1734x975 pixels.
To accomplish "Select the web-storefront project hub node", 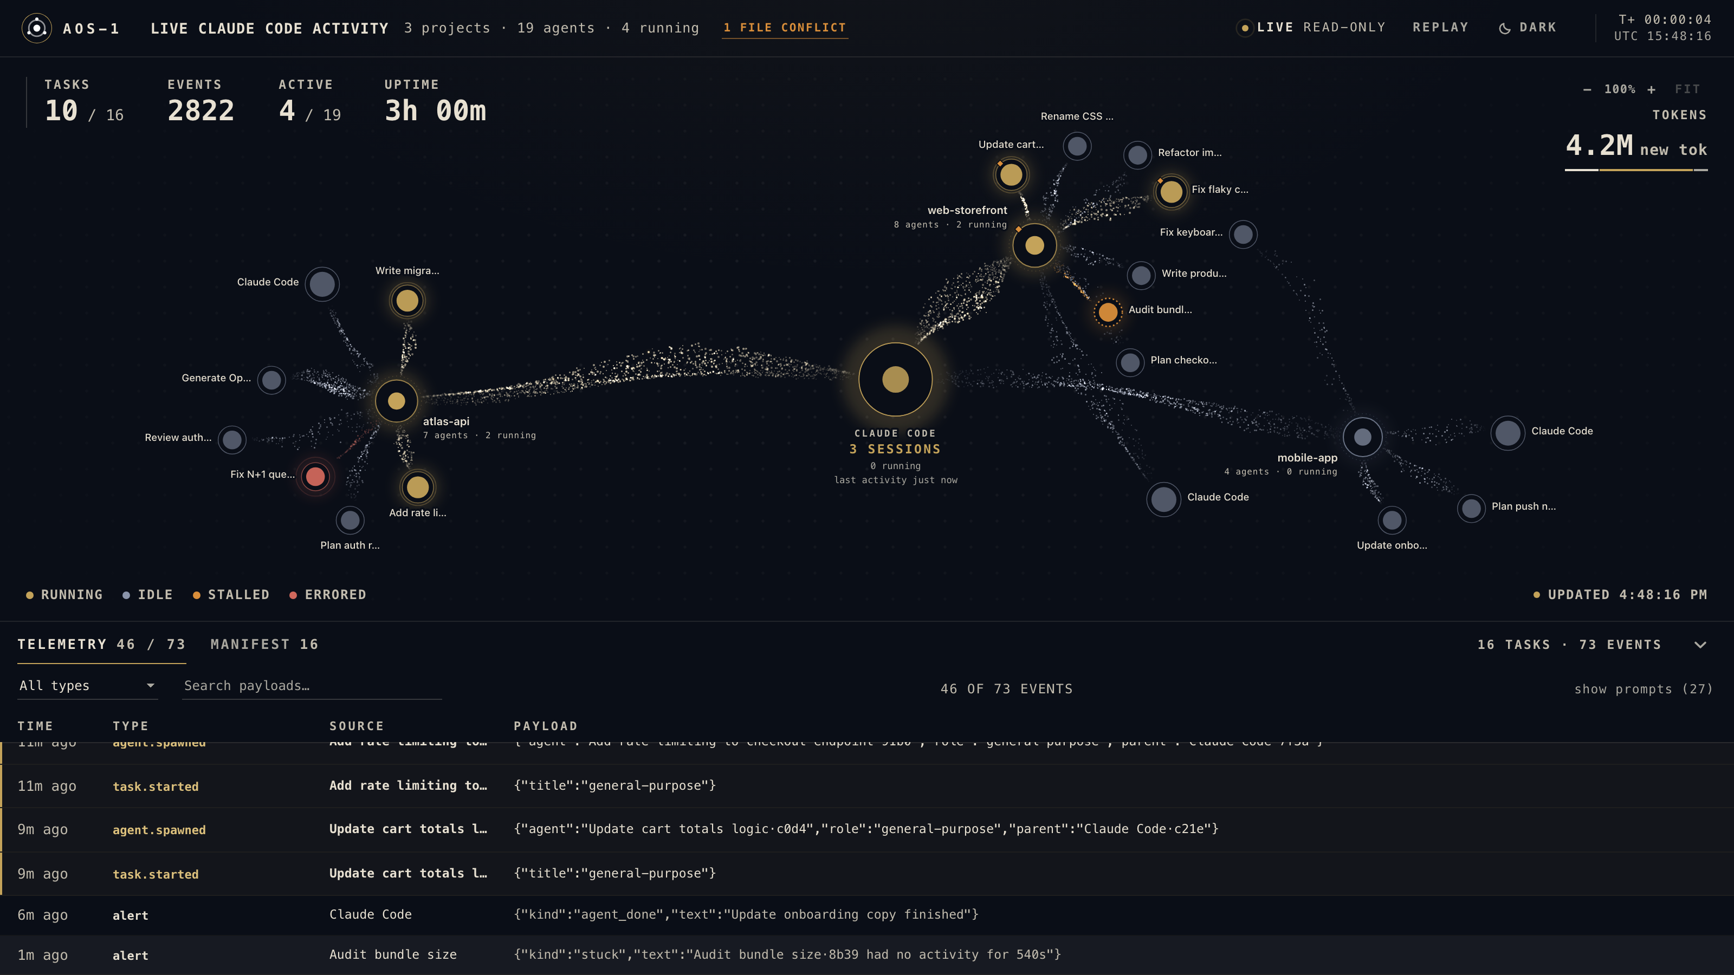I will pos(1034,245).
